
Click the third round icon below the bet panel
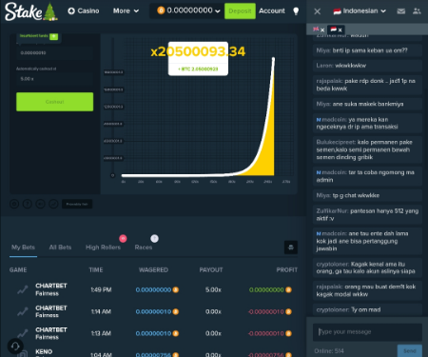click(x=40, y=204)
